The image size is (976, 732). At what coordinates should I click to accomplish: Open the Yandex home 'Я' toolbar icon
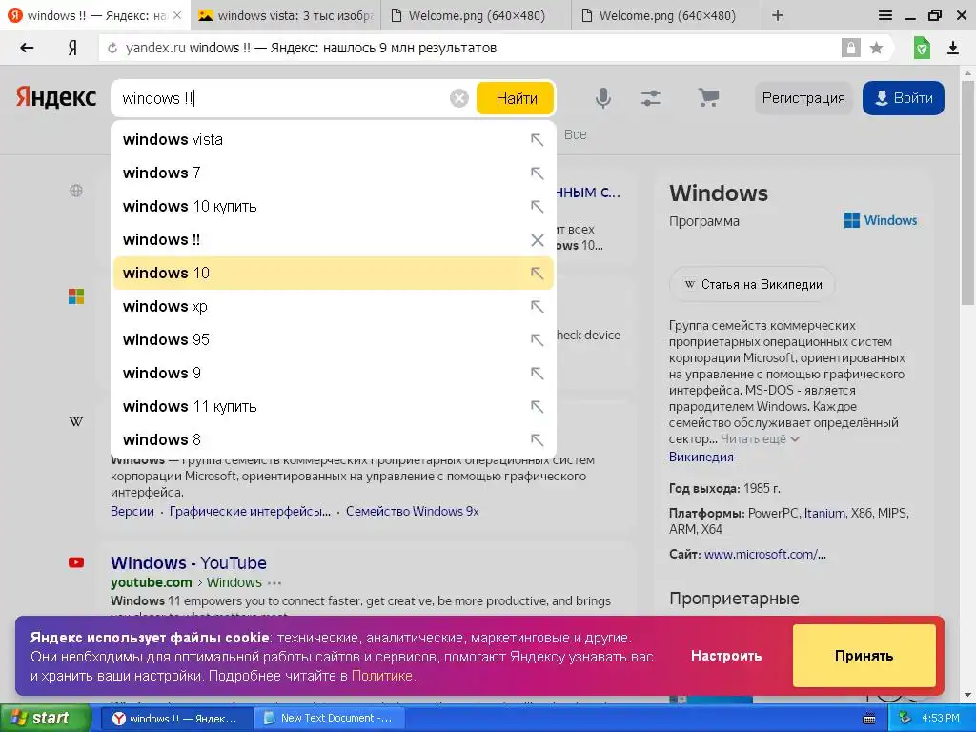(72, 48)
